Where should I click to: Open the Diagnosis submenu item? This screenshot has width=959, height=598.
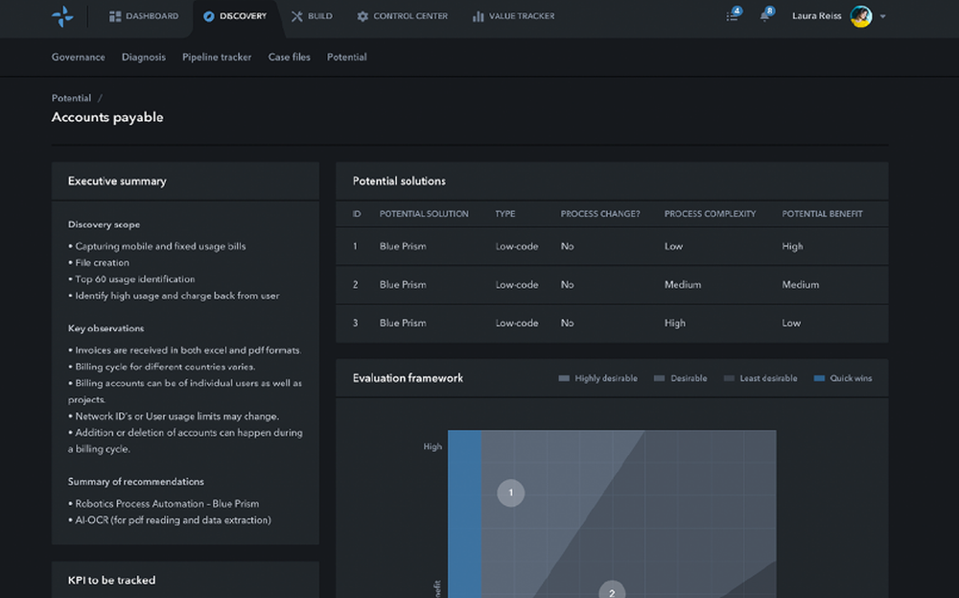pyautogui.click(x=144, y=57)
